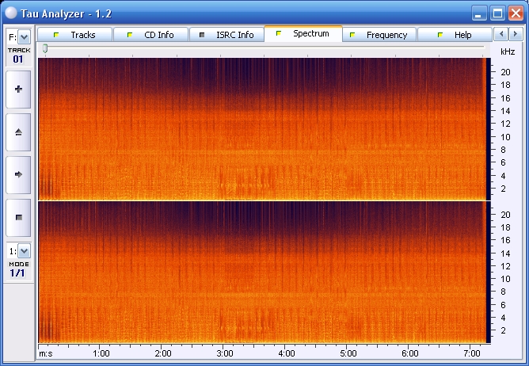Maximize the Tau Analyzer window

tap(497, 12)
